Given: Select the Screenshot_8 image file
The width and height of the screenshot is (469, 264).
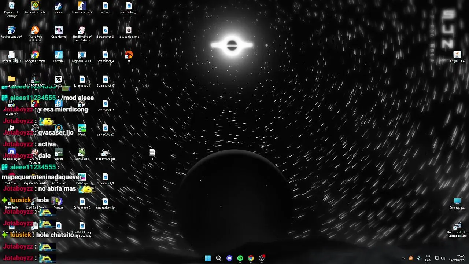Looking at the screenshot, I should pyautogui.click(x=129, y=8).
